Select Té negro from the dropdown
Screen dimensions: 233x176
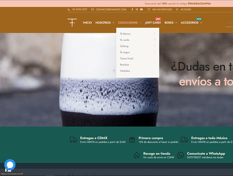pyautogui.click(x=125, y=52)
